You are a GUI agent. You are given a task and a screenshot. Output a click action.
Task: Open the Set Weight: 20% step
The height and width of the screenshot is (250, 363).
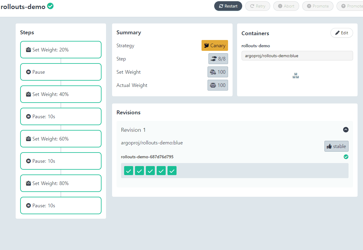(x=61, y=50)
